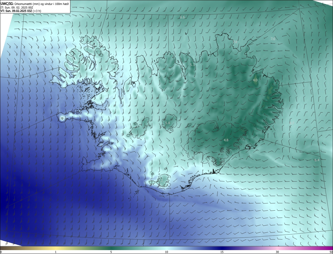Viewport: 333px width, 254px height.
Task: Click the 30 tick on the color scale
Action: click(x=277, y=252)
